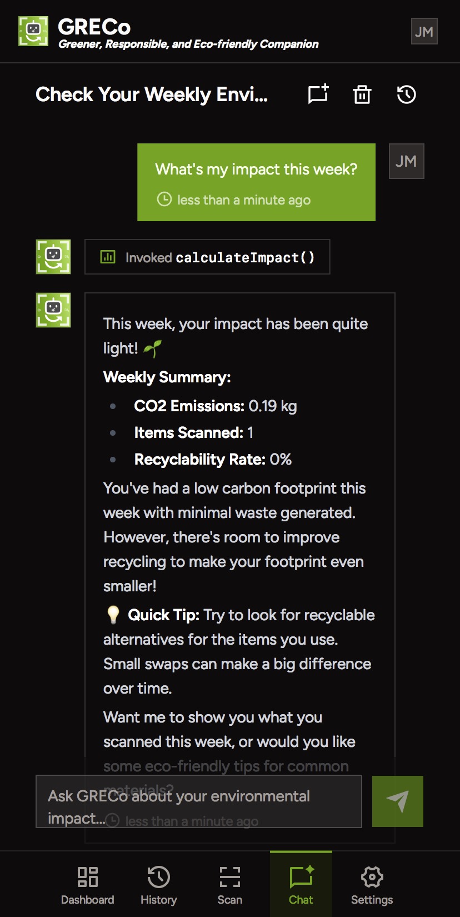The image size is (460, 917).
Task: Click the GRECo app name heading
Action: pyautogui.click(x=94, y=27)
